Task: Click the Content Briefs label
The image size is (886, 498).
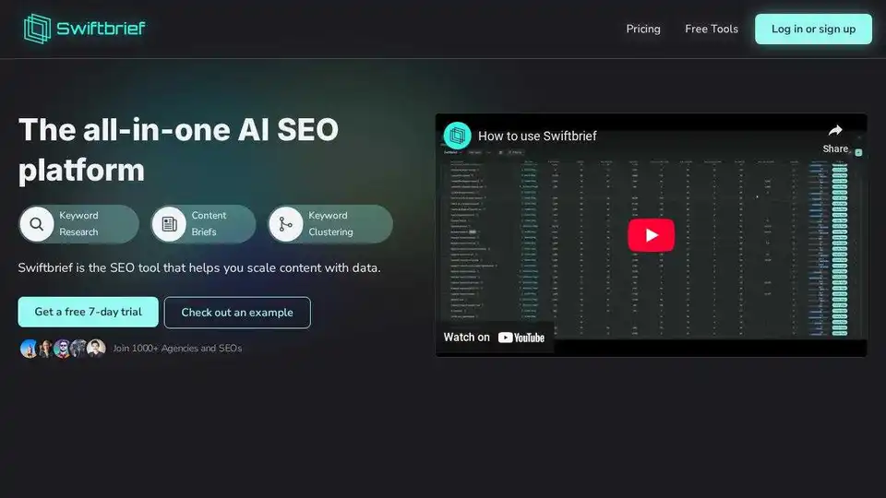Action: [209, 223]
